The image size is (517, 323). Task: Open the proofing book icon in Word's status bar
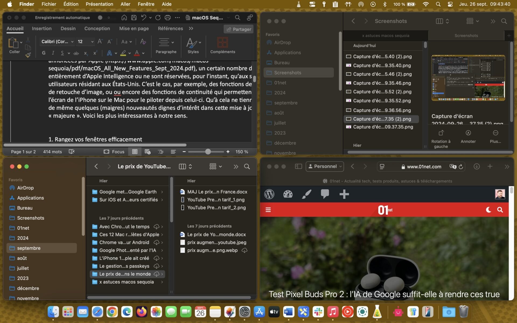71,152
